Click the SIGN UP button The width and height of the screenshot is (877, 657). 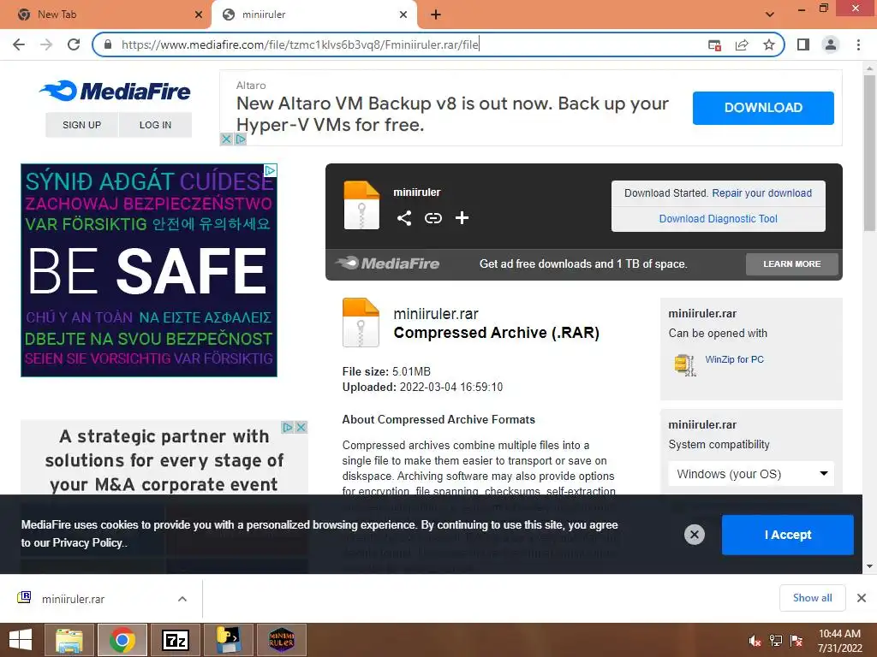(81, 125)
